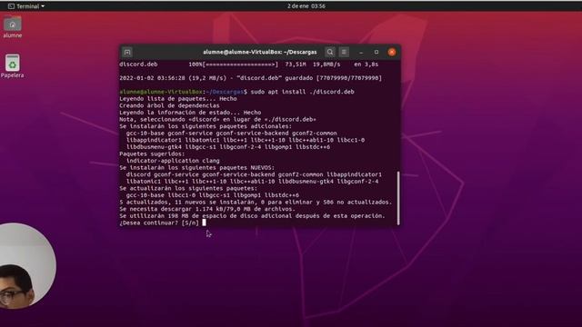This screenshot has height=327, width=582.
Task: Click the terminal search magnifier icon
Action: (329, 53)
